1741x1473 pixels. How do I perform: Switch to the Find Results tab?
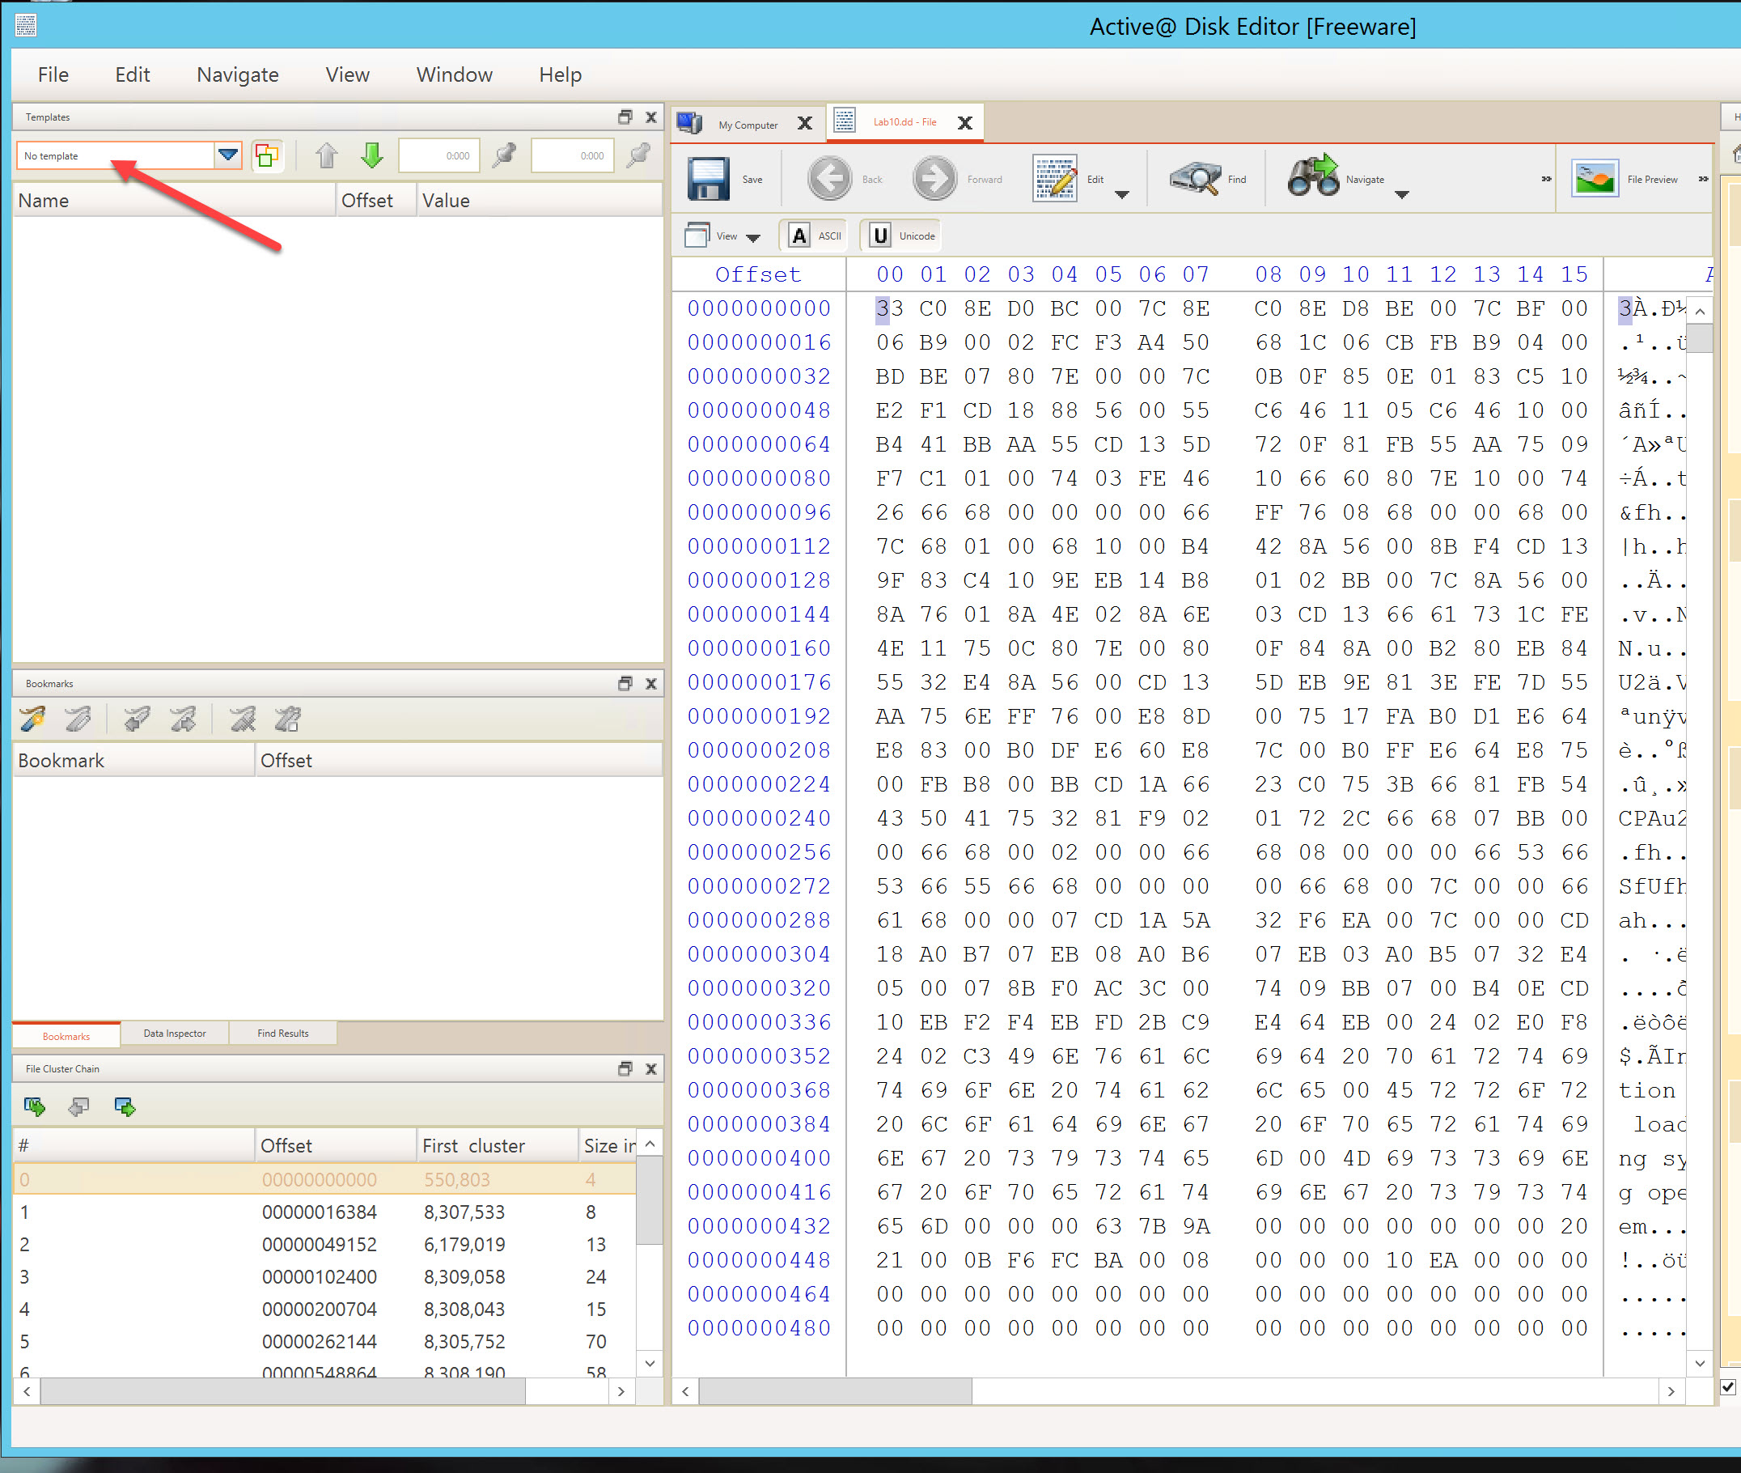click(x=282, y=1034)
